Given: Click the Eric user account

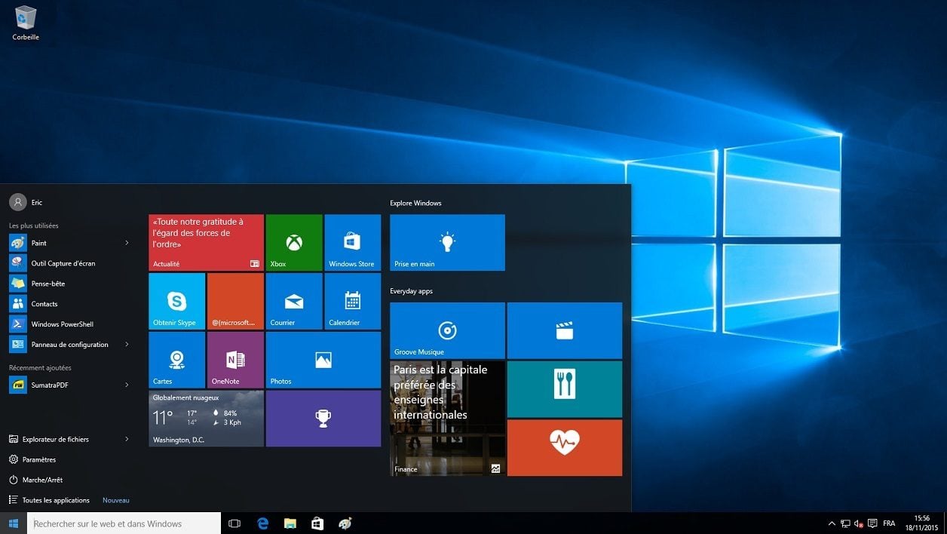Looking at the screenshot, I should pyautogui.click(x=26, y=202).
